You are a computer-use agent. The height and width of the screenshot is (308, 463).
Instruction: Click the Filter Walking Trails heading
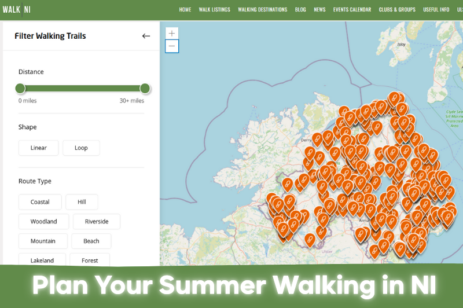50,36
